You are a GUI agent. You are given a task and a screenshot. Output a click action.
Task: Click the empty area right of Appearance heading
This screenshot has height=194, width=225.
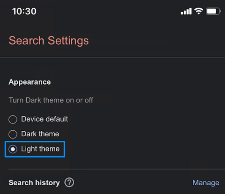[136, 82]
